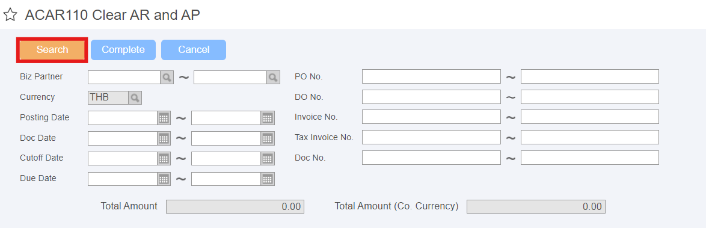This screenshot has width=706, height=228.
Task: Focus the second DO No. field
Action: tap(590, 97)
